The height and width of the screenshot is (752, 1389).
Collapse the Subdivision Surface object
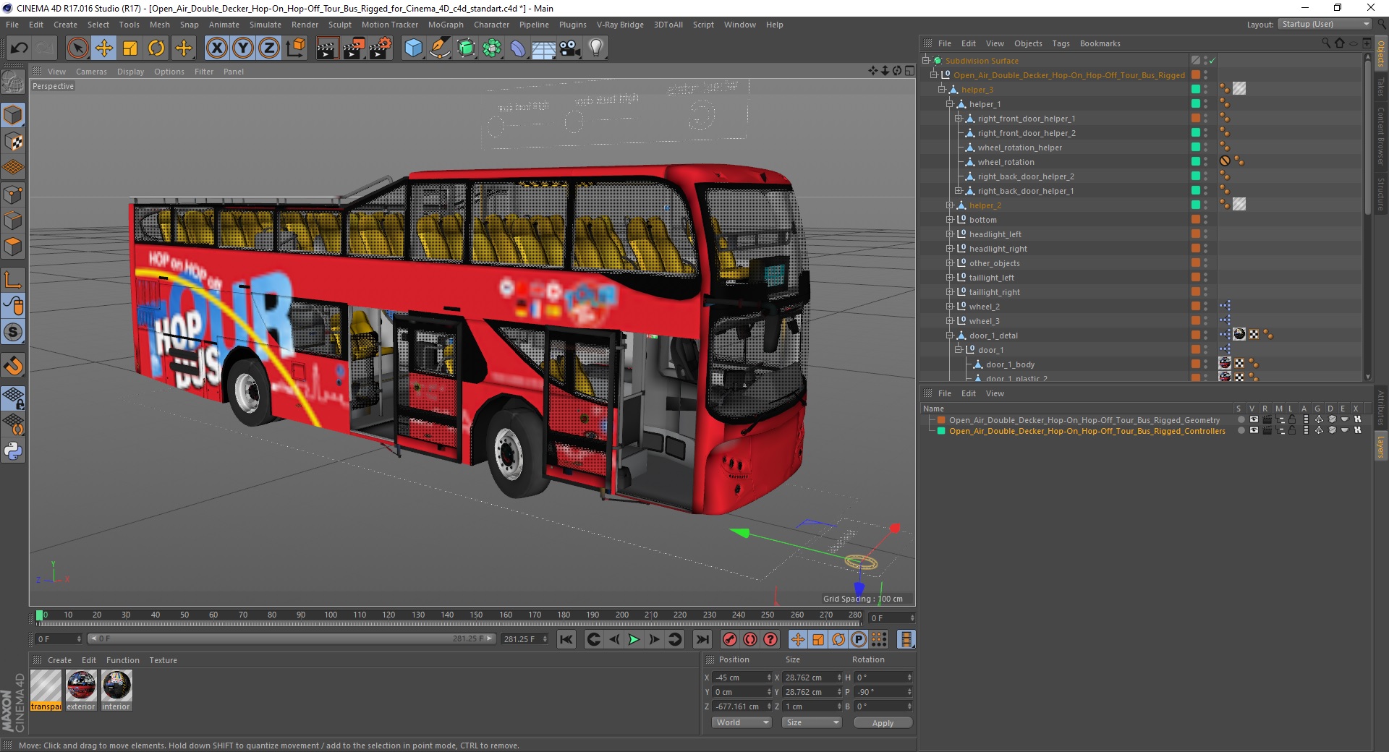(925, 61)
